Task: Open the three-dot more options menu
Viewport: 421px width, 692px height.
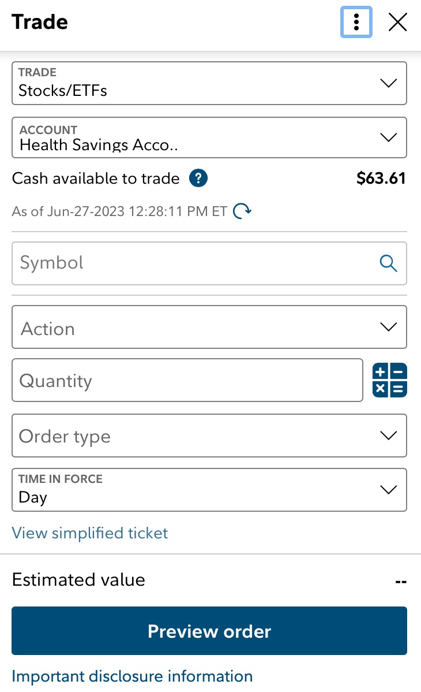Action: (356, 23)
